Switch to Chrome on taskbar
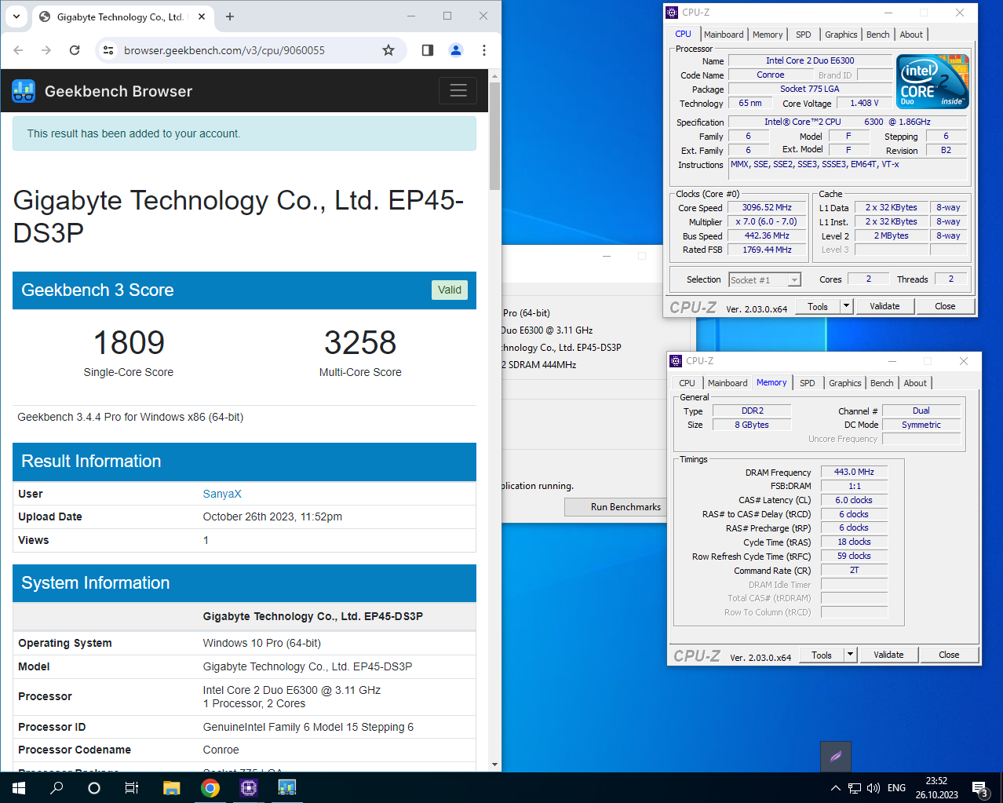Screen dimensions: 1003x803 coord(210,788)
